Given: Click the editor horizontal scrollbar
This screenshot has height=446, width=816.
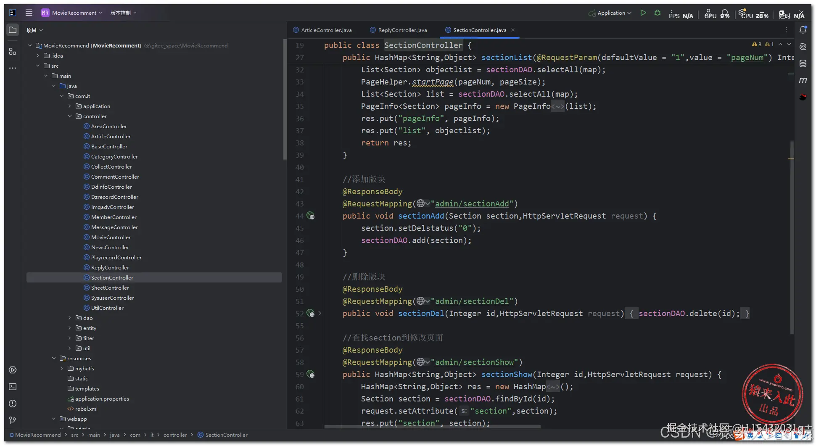Looking at the screenshot, I should pos(433,427).
